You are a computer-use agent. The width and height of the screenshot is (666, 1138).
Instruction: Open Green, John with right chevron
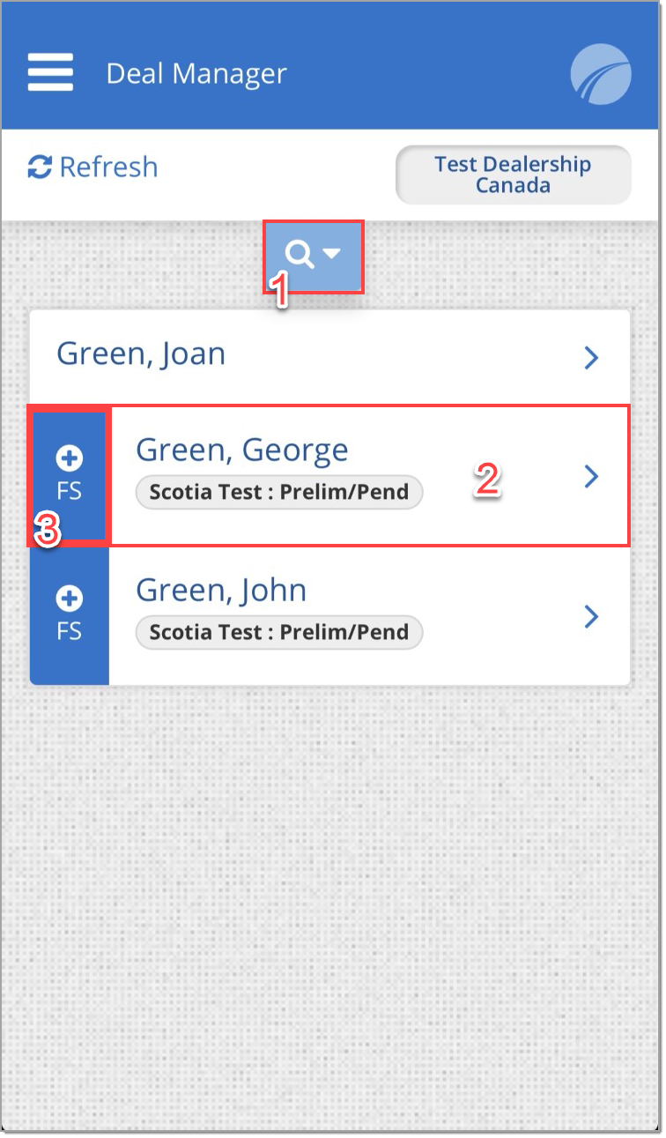pyautogui.click(x=592, y=617)
